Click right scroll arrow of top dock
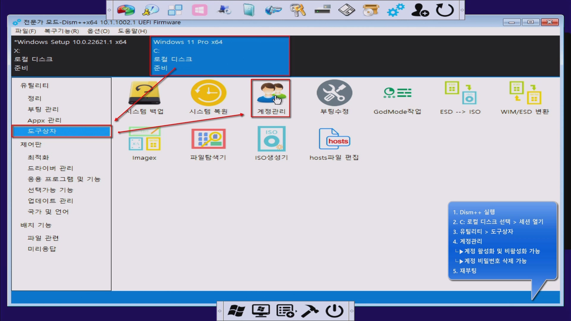The image size is (571, 321). (462, 10)
